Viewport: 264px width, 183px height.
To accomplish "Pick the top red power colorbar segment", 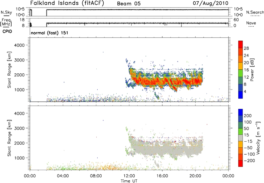I will click(x=241, y=45).
